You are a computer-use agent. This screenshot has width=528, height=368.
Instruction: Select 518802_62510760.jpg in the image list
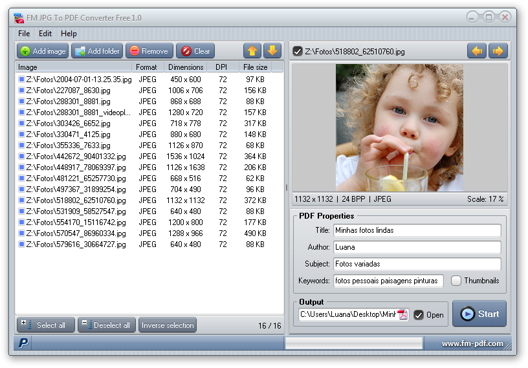(76, 200)
